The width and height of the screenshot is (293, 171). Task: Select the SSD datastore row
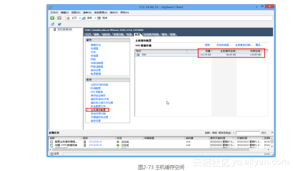pos(198,55)
